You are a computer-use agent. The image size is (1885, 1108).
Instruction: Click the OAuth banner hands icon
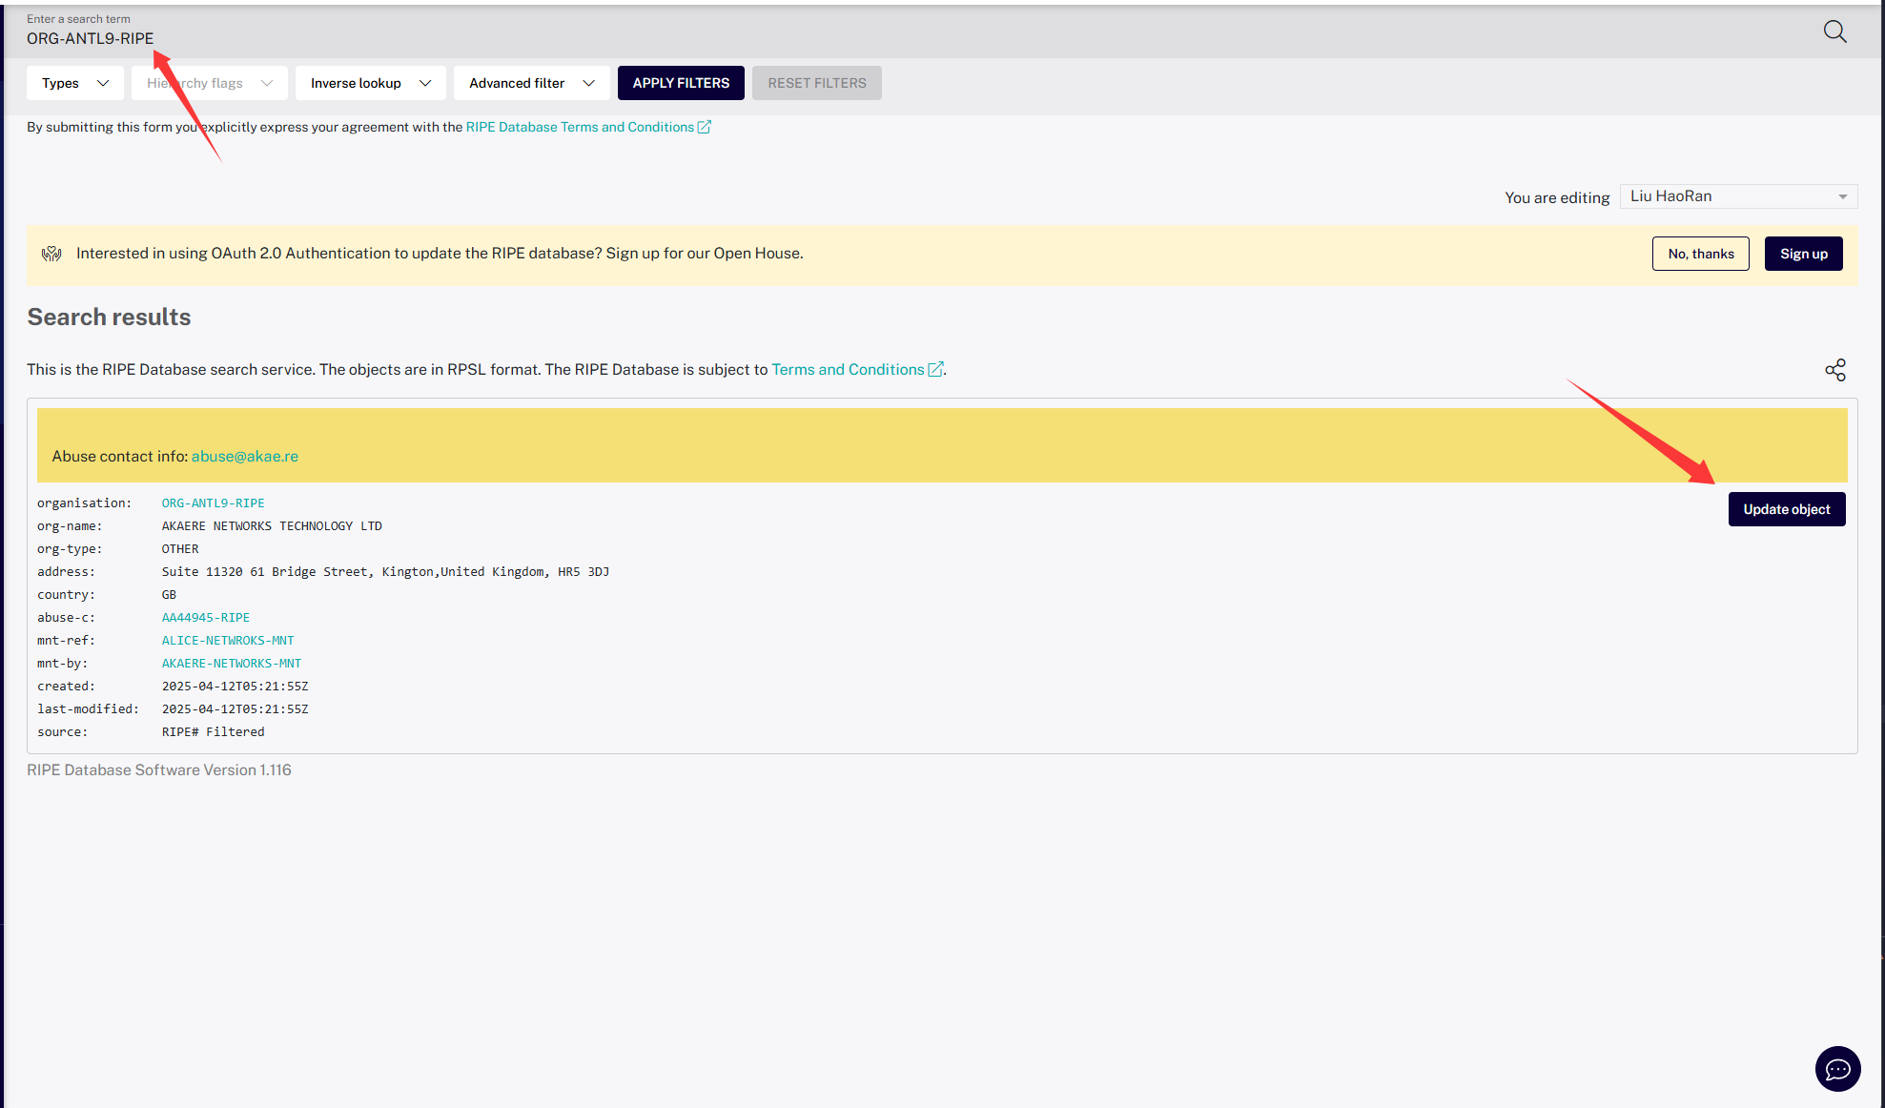[51, 254]
